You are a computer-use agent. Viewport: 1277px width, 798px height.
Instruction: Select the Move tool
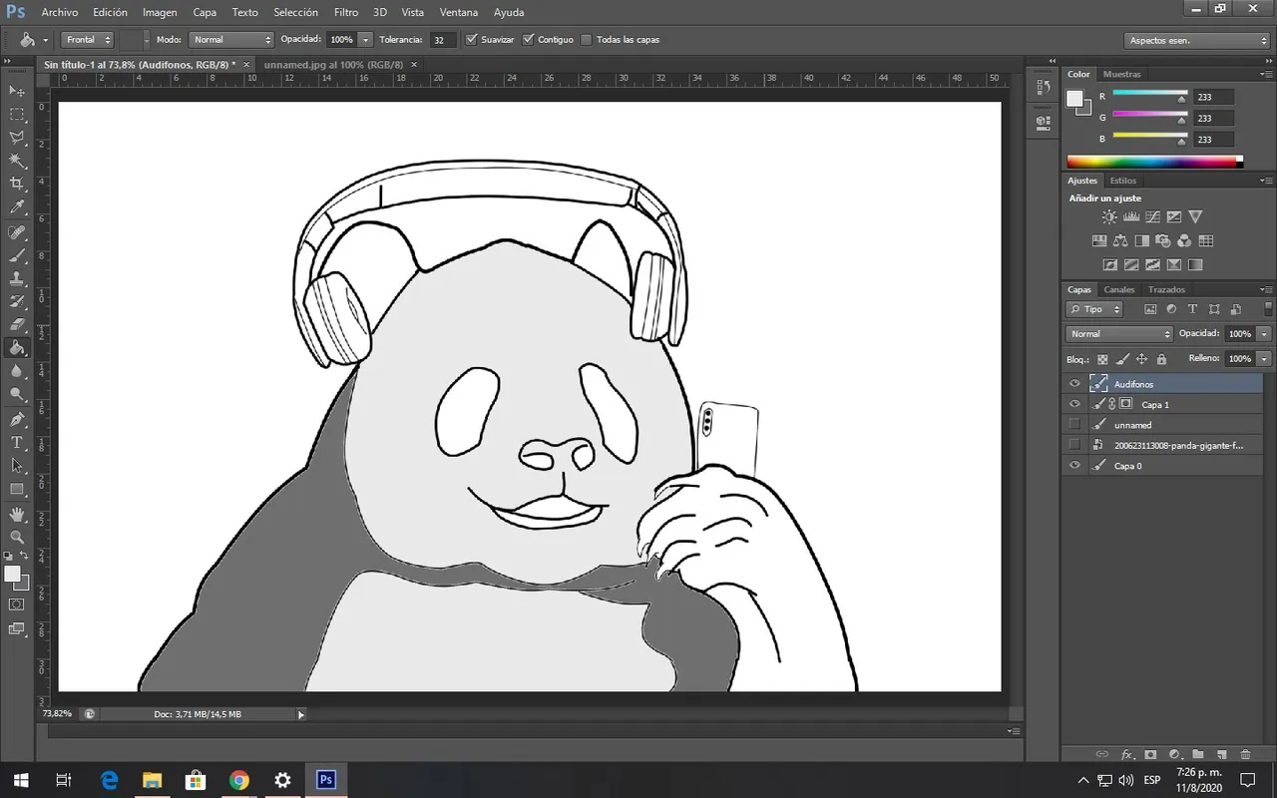[x=17, y=91]
